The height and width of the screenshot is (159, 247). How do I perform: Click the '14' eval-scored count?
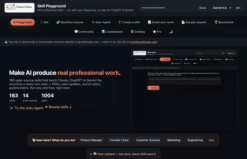tap(26, 96)
